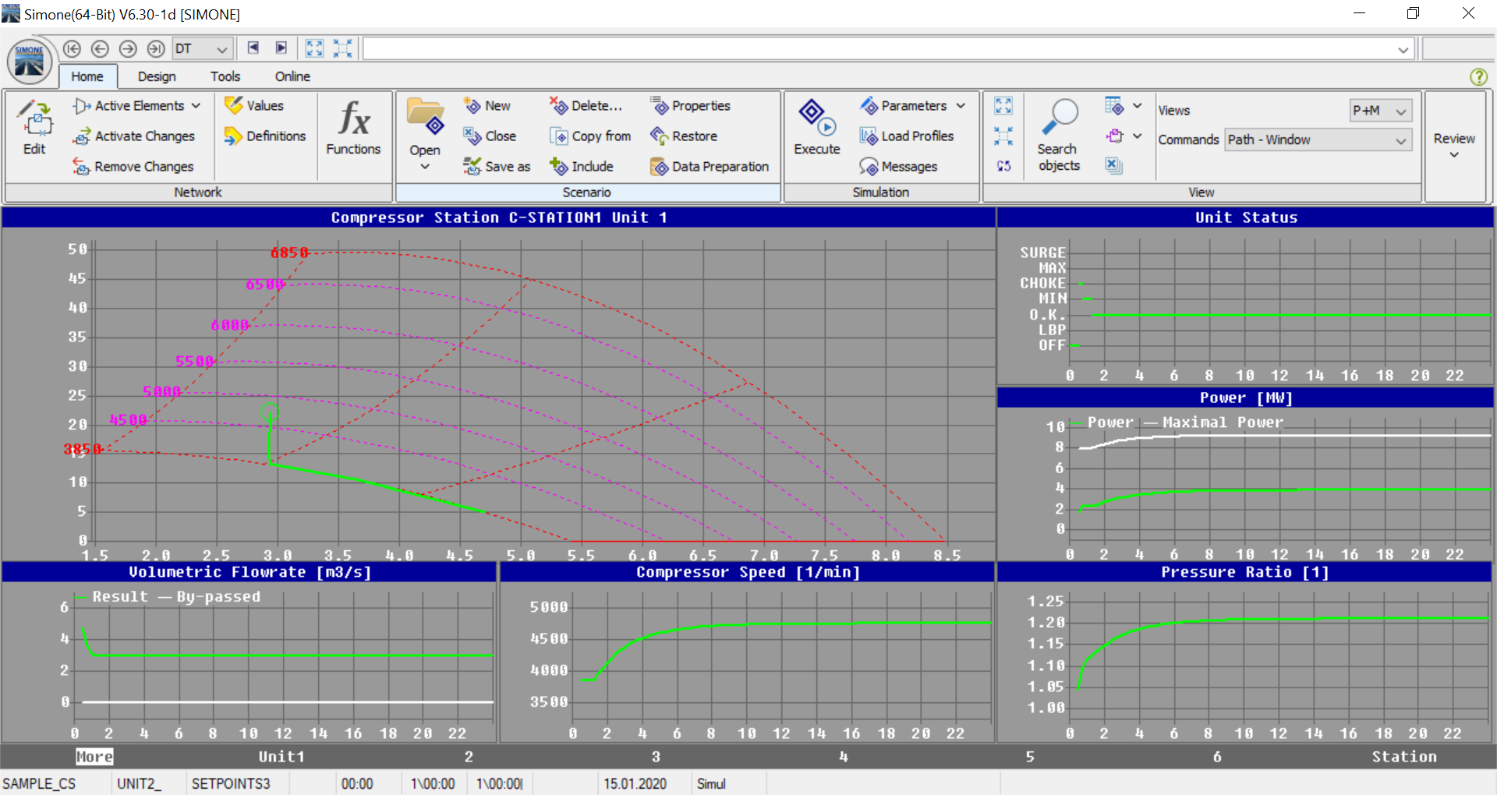The image size is (1497, 795).
Task: Click the refresh view icon in View group
Action: 1003,167
